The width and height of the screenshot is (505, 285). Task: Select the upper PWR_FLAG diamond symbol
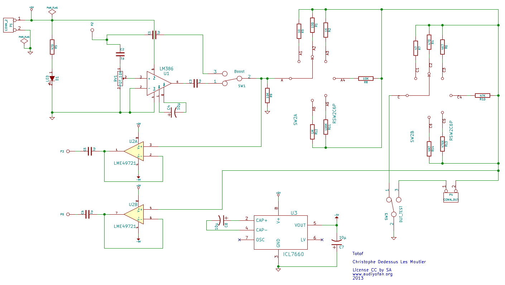tap(52, 12)
